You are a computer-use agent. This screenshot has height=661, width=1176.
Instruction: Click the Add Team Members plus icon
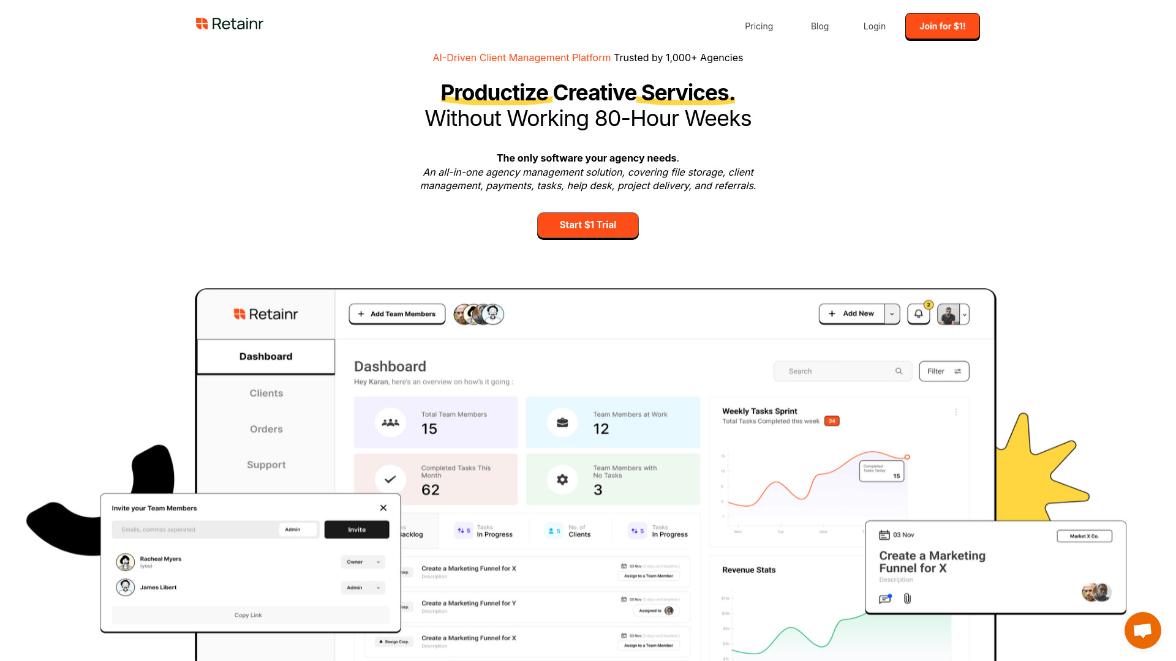point(362,313)
